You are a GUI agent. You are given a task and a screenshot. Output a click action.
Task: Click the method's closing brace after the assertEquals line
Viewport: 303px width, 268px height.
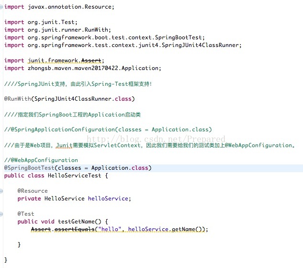(19, 245)
